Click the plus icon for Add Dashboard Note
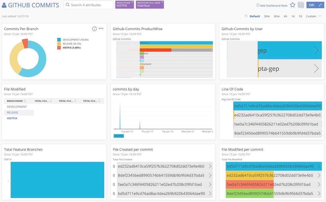The height and width of the screenshot is (202, 326). [x=258, y=5]
